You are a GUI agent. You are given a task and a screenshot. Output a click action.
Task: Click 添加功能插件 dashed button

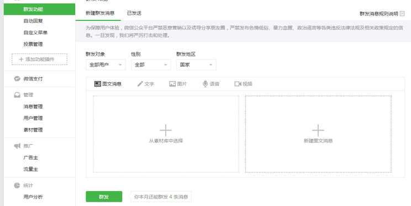[x=39, y=59]
